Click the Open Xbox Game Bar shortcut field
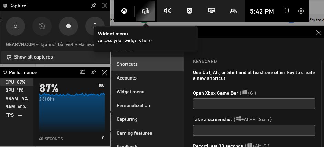Viewport: 324px width, 147px height. point(254,104)
